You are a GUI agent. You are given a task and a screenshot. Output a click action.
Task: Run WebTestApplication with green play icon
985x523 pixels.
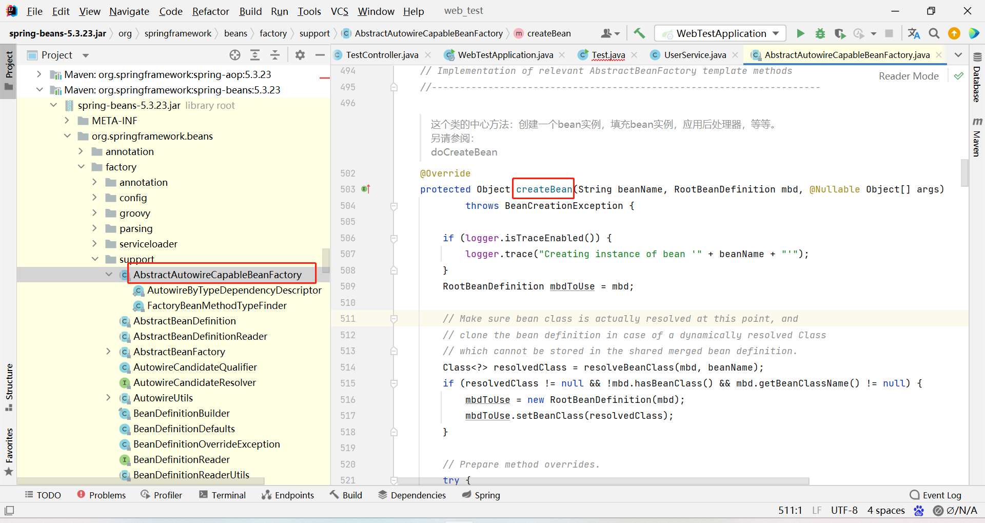(800, 33)
